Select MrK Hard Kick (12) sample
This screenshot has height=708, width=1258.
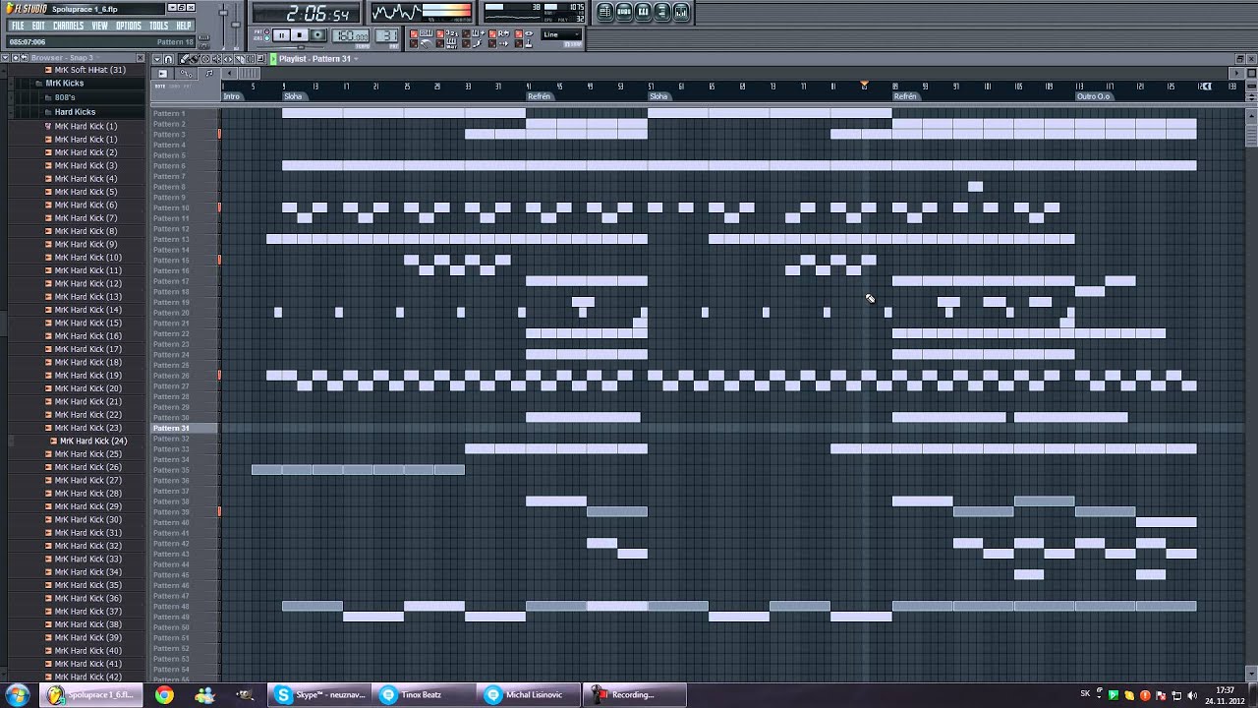point(87,284)
